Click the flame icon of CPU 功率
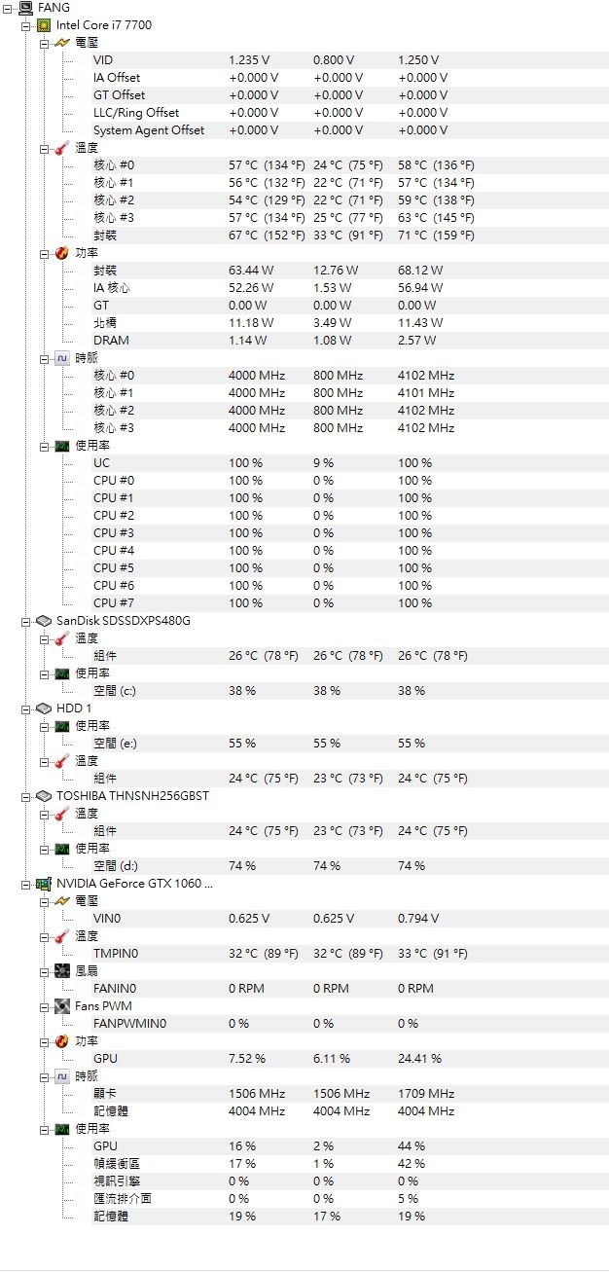The image size is (609, 1272). pos(62,253)
